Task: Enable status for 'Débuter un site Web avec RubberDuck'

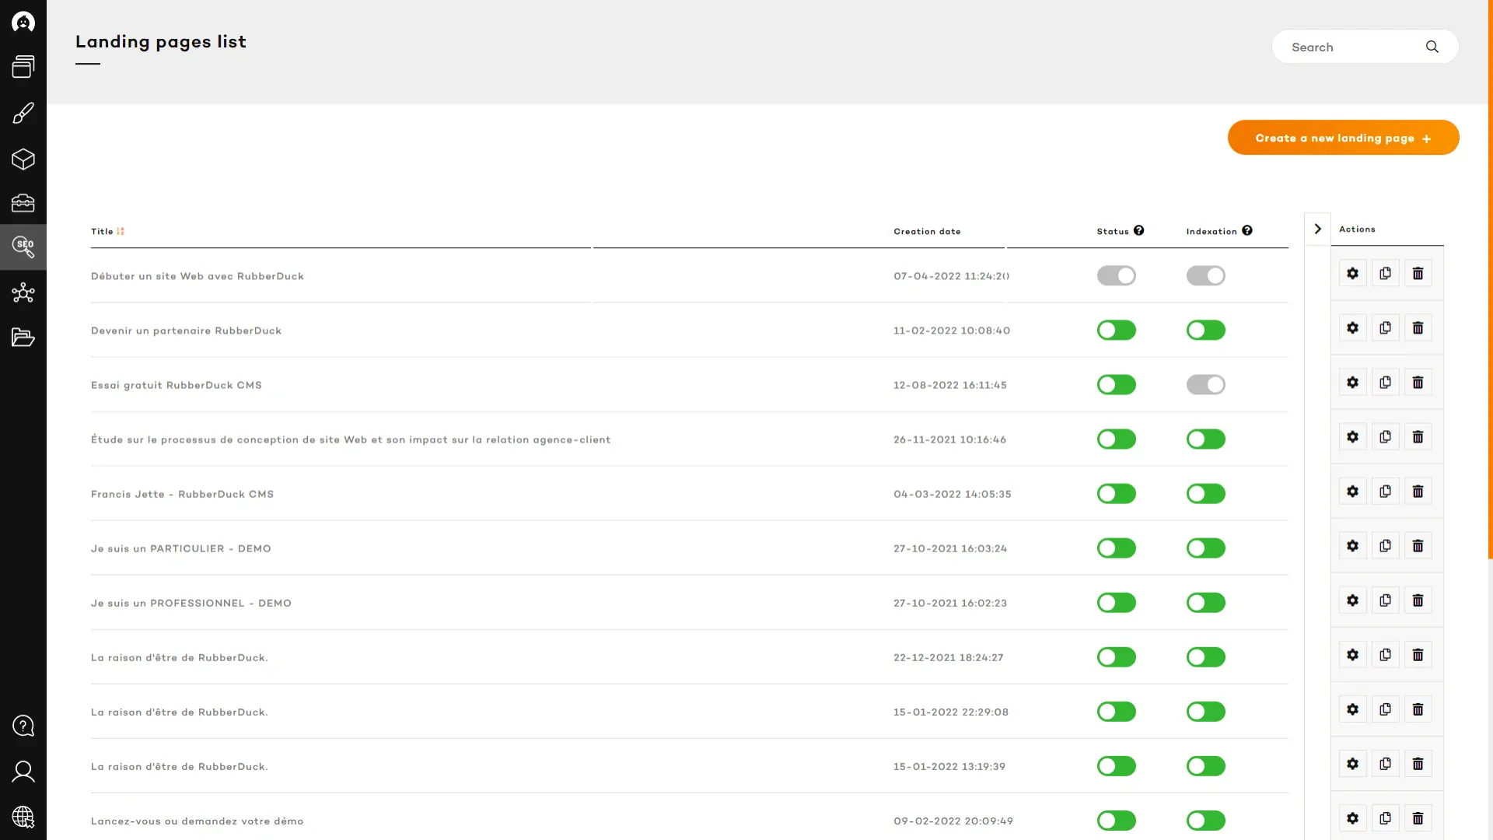Action: pos(1116,275)
